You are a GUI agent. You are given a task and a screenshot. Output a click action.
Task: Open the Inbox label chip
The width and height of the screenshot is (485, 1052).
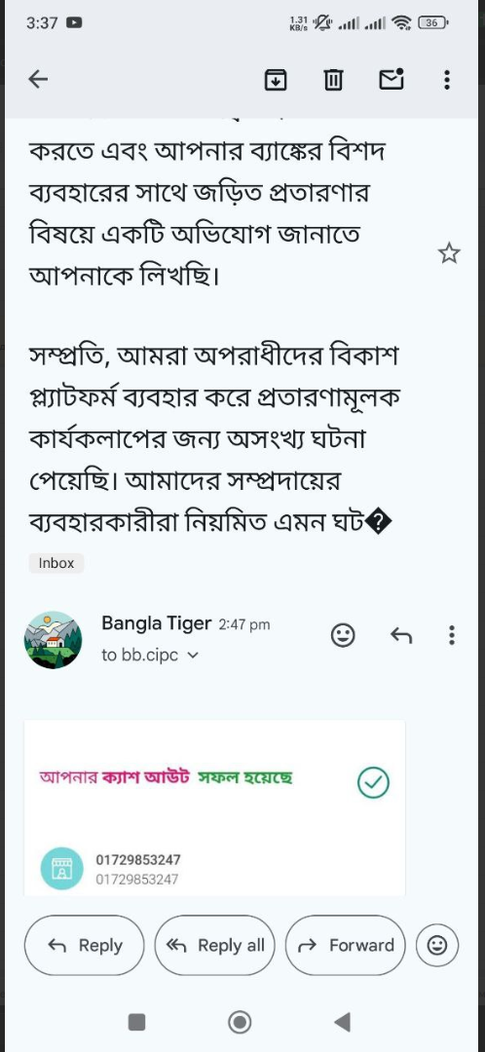56,563
